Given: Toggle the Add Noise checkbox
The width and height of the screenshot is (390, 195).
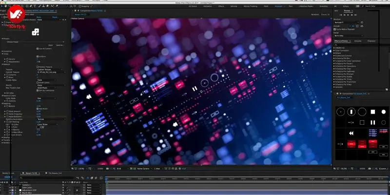Looking at the screenshot, I should pyautogui.click(x=38, y=109).
